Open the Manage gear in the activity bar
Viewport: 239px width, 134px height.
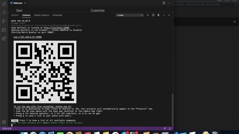coord(4,122)
